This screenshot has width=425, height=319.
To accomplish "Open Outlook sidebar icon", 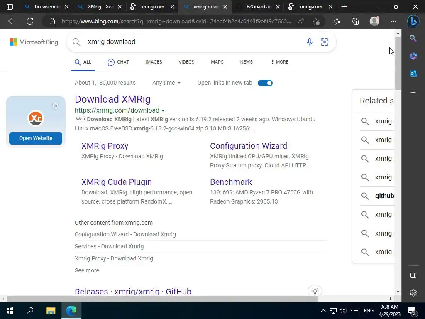I will pos(413,74).
